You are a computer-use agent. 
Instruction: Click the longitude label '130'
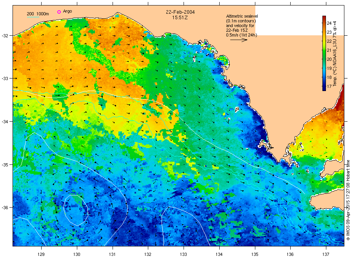(77, 254)
